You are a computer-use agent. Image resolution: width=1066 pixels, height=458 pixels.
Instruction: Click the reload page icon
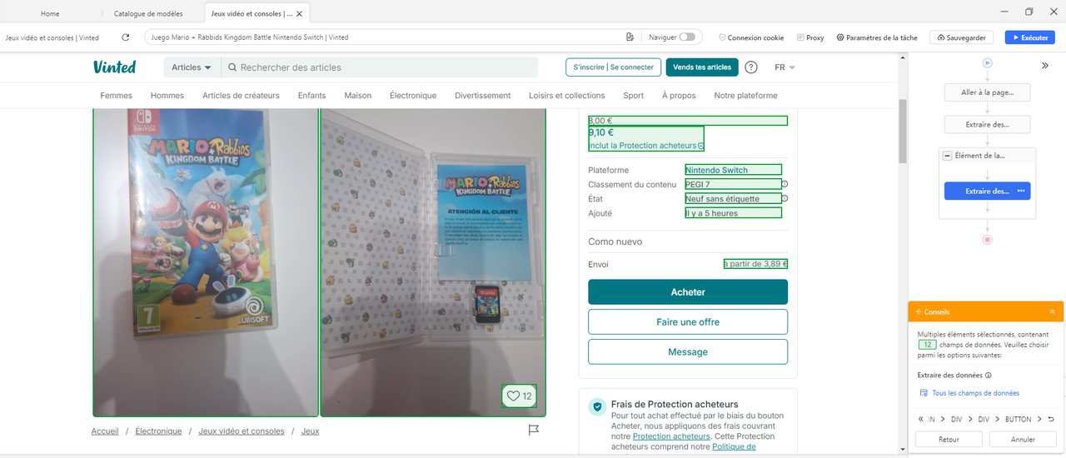126,37
